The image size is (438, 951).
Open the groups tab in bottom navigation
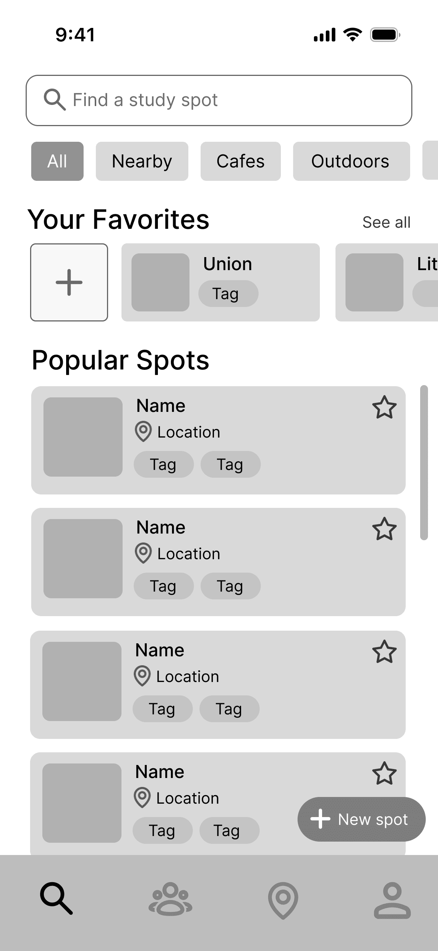(171, 899)
